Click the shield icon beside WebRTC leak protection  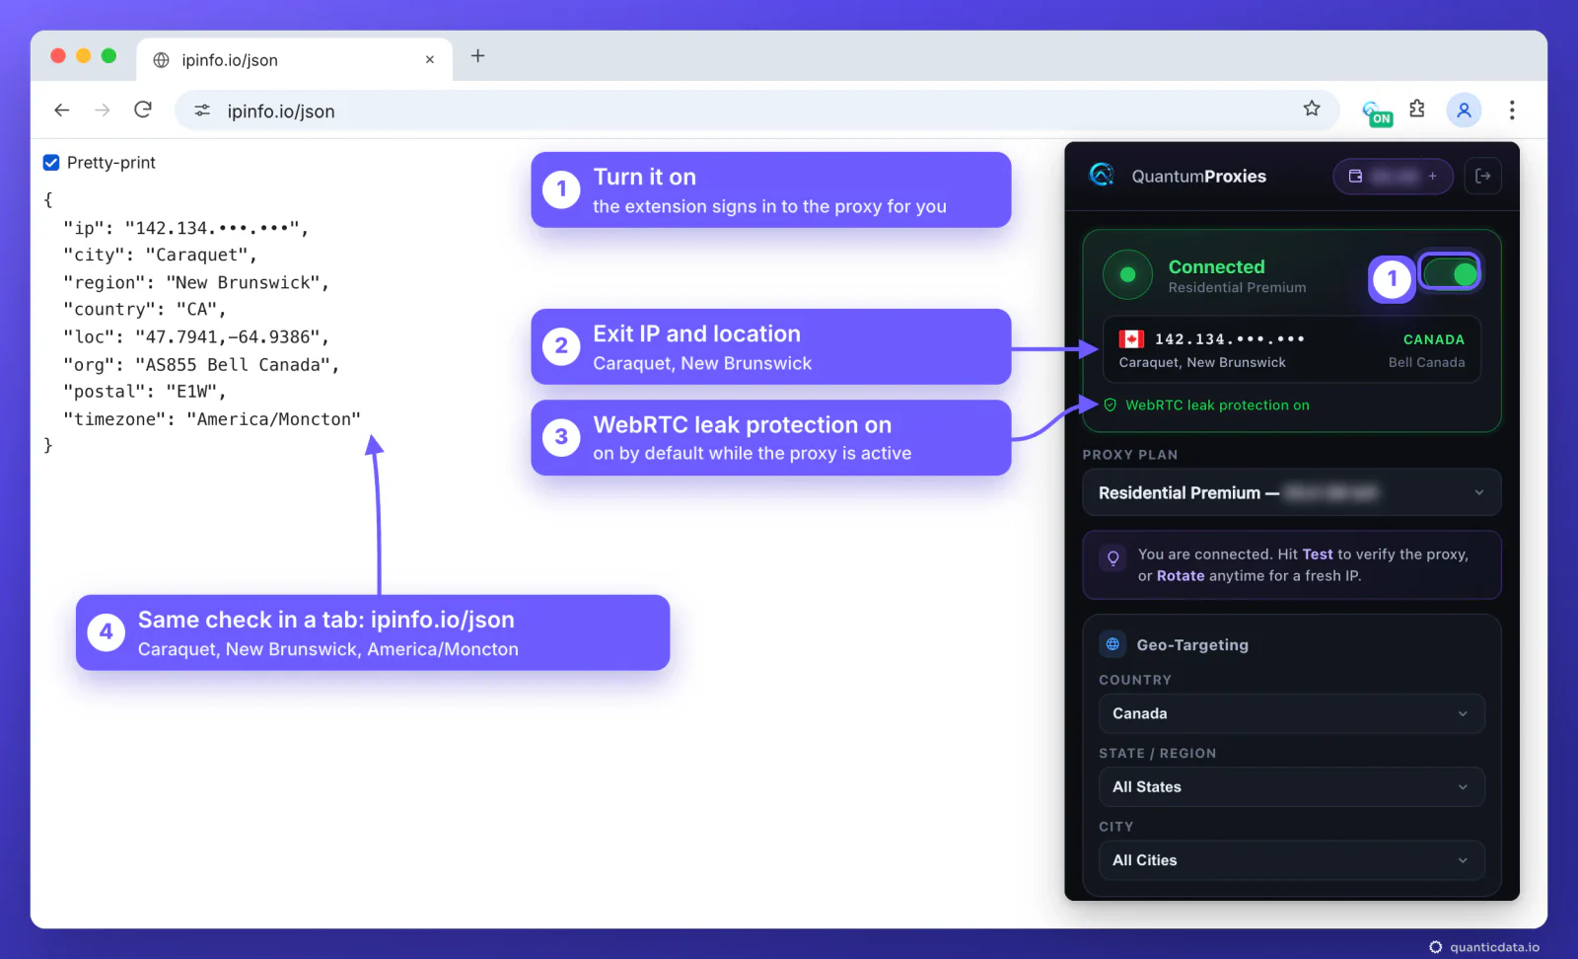coord(1111,405)
